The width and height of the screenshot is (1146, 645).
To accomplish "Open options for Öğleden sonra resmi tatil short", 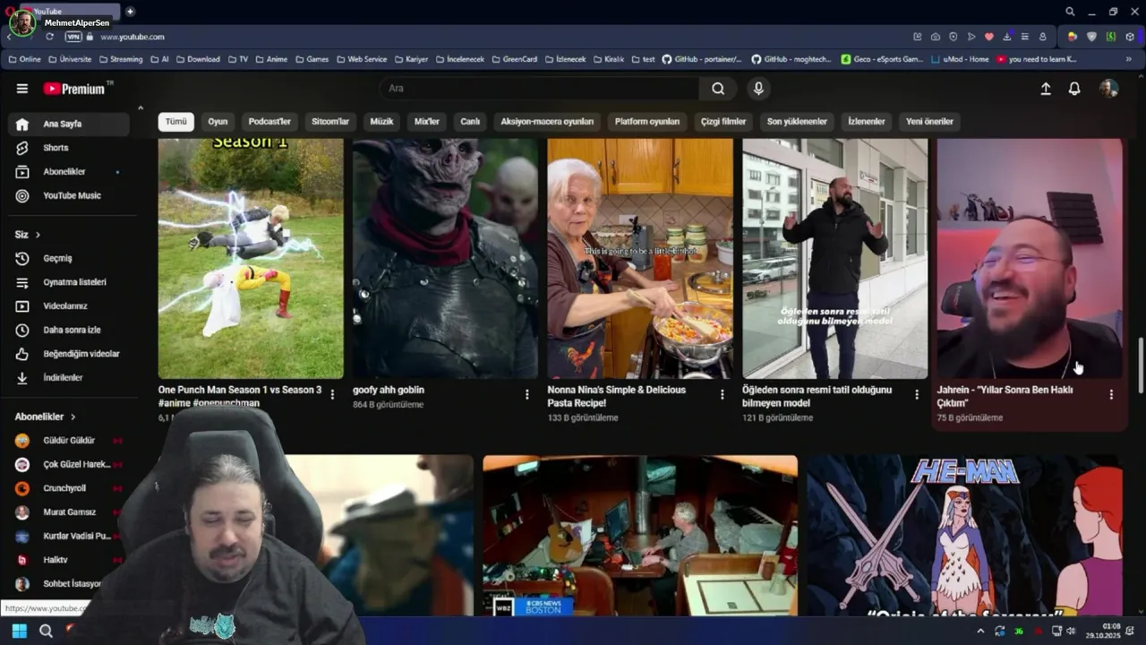I will click(916, 394).
